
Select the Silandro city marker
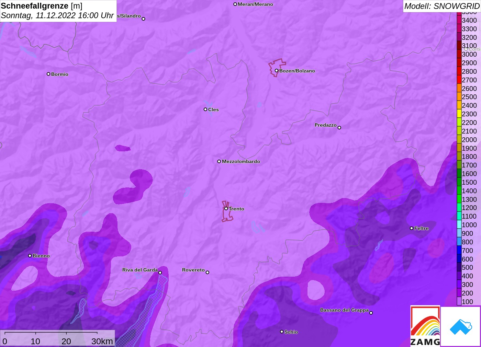144,19
